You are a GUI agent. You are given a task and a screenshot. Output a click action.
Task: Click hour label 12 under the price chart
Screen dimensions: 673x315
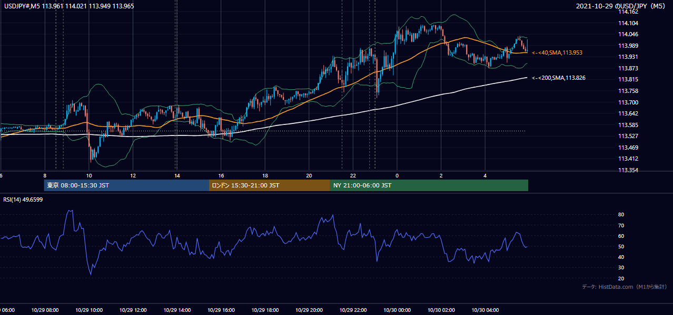[133, 176]
